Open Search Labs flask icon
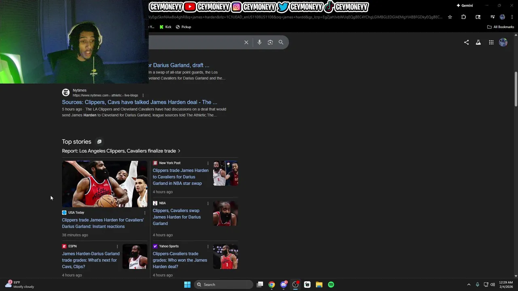 tap(478, 42)
